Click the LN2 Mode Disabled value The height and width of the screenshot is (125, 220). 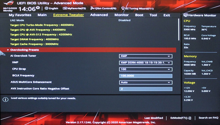coord(124,20)
